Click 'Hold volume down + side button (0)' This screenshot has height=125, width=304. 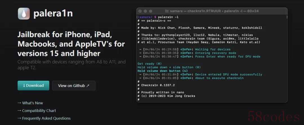[169, 67]
